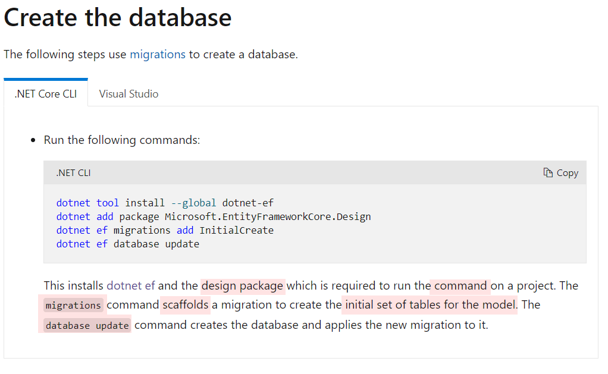The width and height of the screenshot is (608, 374).
Task: Click the dotnet tool install command line
Action: (165, 203)
